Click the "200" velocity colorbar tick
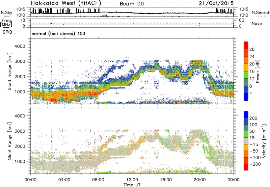Viewport: 270px width, 187px height. click(253, 118)
